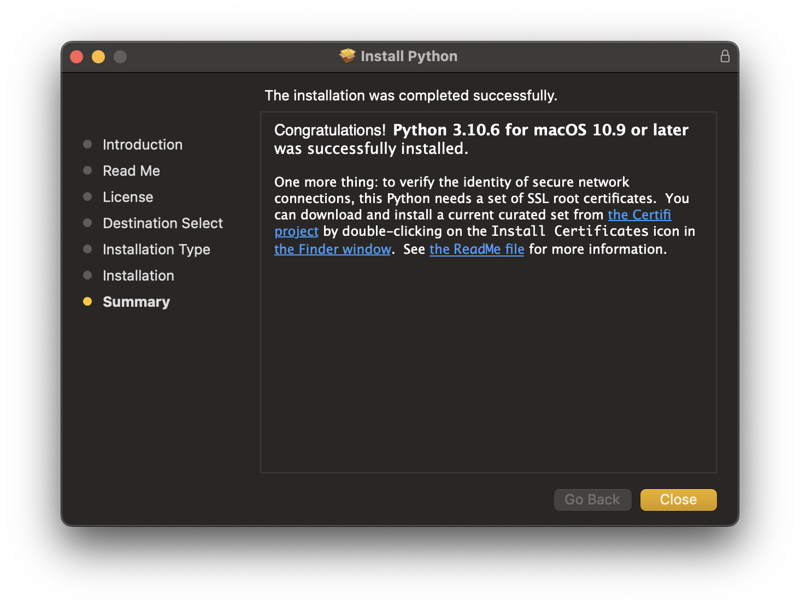
Task: Select the Read Me step in sidebar
Action: coord(131,171)
